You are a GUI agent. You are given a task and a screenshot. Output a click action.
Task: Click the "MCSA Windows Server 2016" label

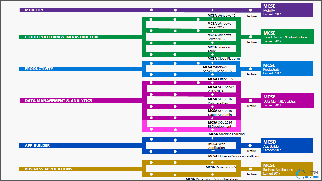(219, 37)
